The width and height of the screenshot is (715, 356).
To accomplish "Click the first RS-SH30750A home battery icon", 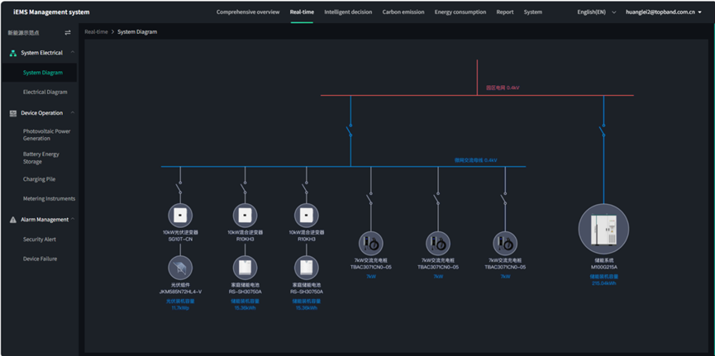I will (x=245, y=268).
